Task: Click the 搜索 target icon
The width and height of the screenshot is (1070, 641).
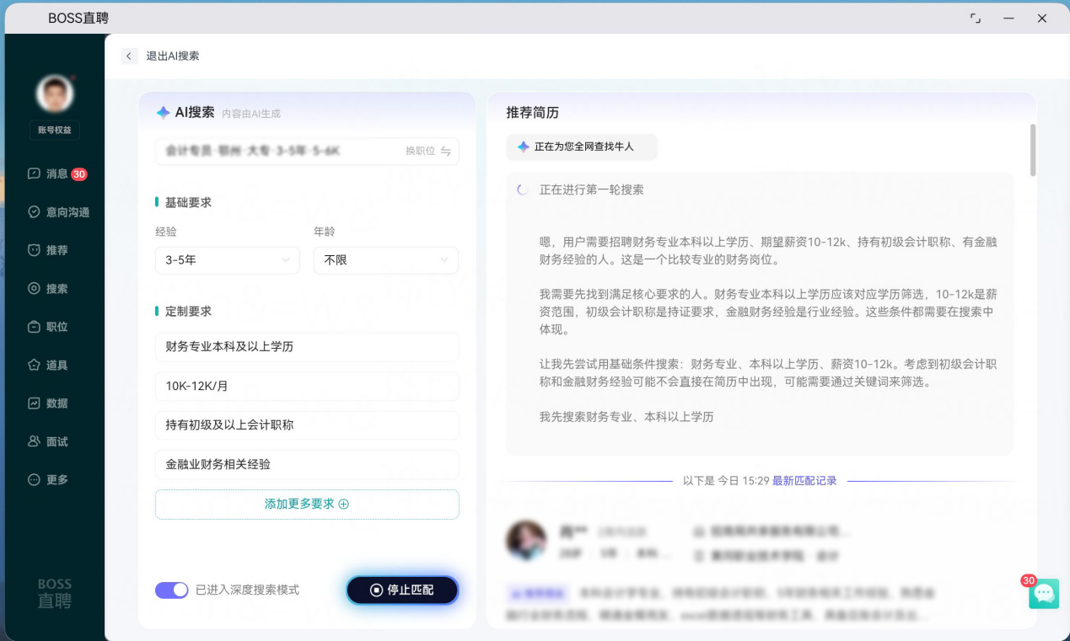Action: click(x=34, y=288)
